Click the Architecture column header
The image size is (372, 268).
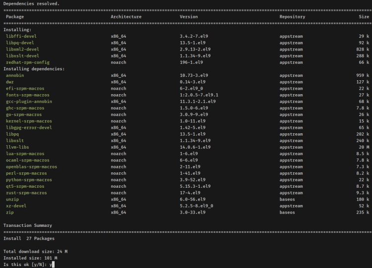126,16
